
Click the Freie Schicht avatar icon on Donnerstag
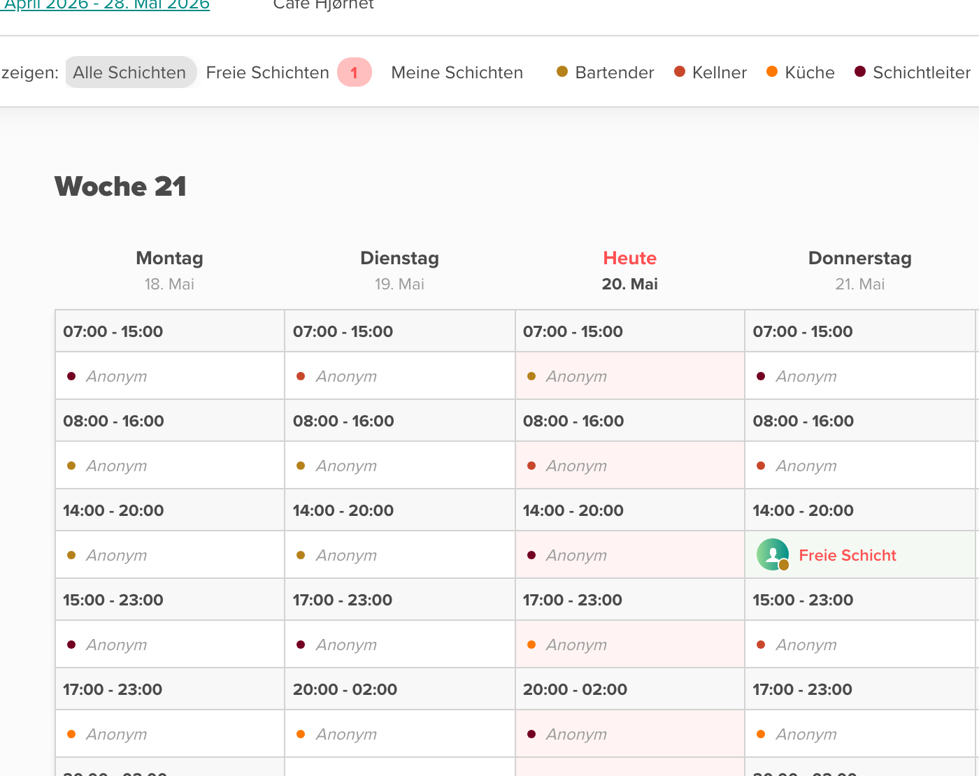[773, 555]
